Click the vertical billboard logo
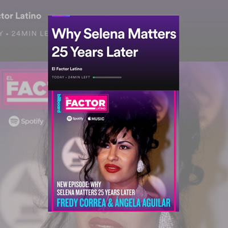228x228 pixels. (59, 103)
